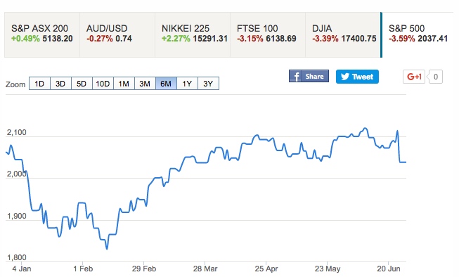Click the S&P 500 value 2037.41

(433, 39)
